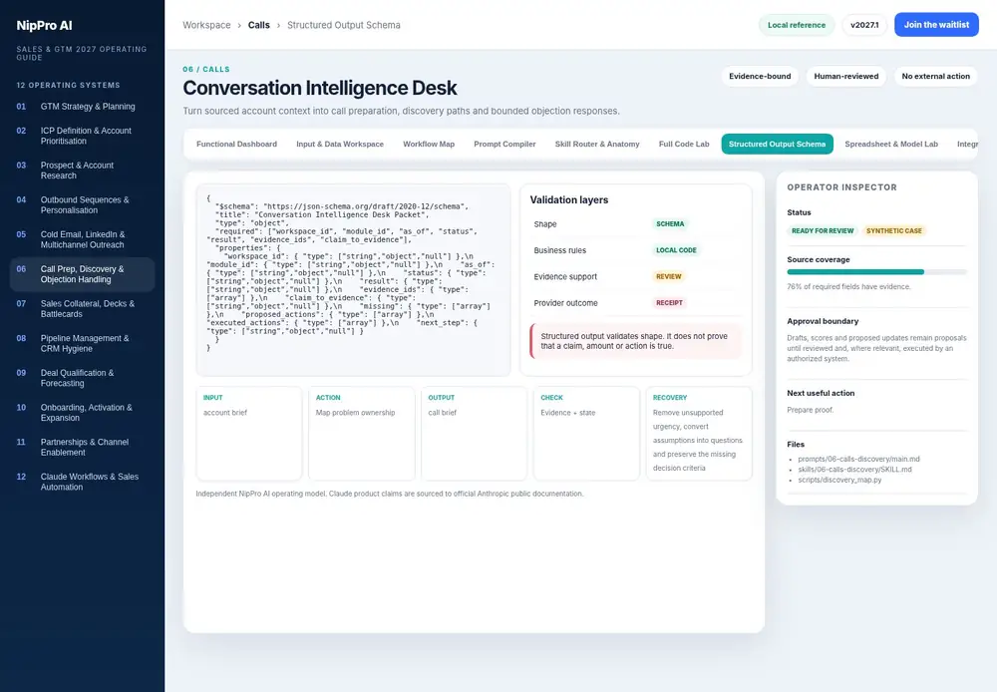Click the Source coverage progress bar
This screenshot has width=997, height=692.
click(x=876, y=271)
